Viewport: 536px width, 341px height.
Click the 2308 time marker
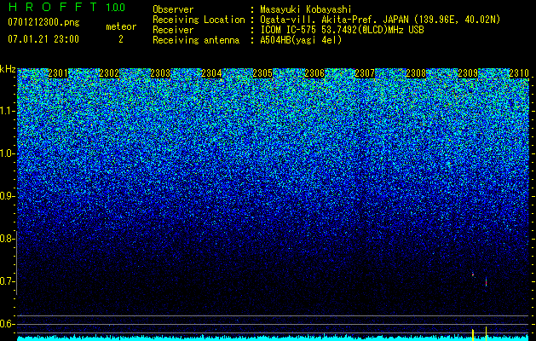click(x=417, y=73)
